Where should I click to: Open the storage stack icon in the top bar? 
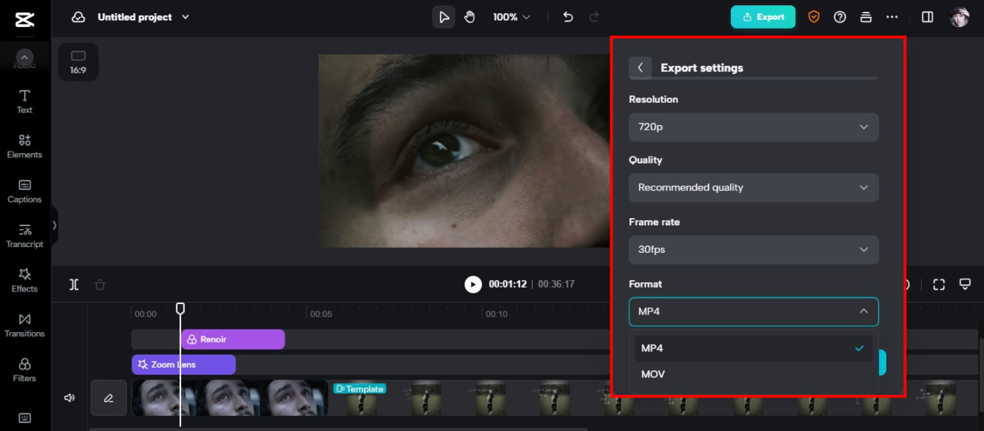pyautogui.click(x=866, y=17)
